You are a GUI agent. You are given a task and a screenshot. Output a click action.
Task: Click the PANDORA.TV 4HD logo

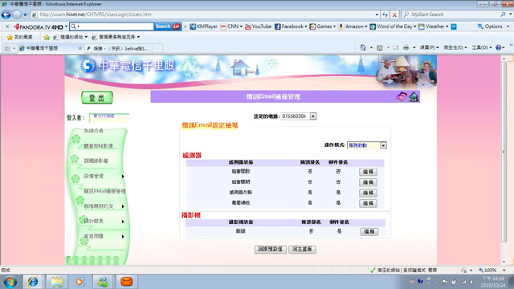click(39, 26)
